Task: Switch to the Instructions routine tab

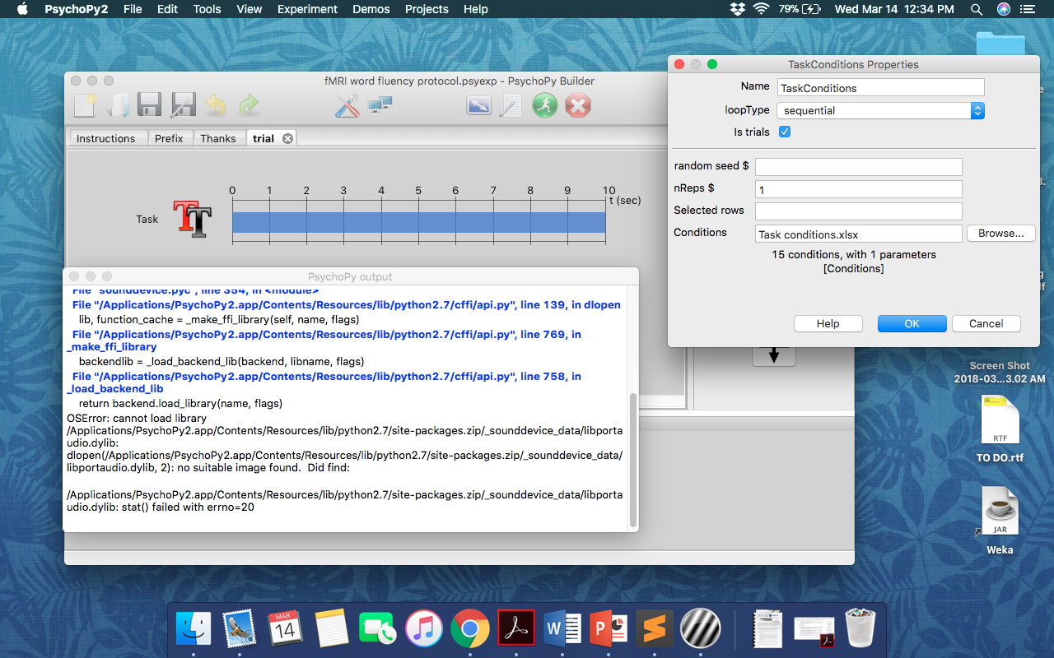Action: pos(105,138)
